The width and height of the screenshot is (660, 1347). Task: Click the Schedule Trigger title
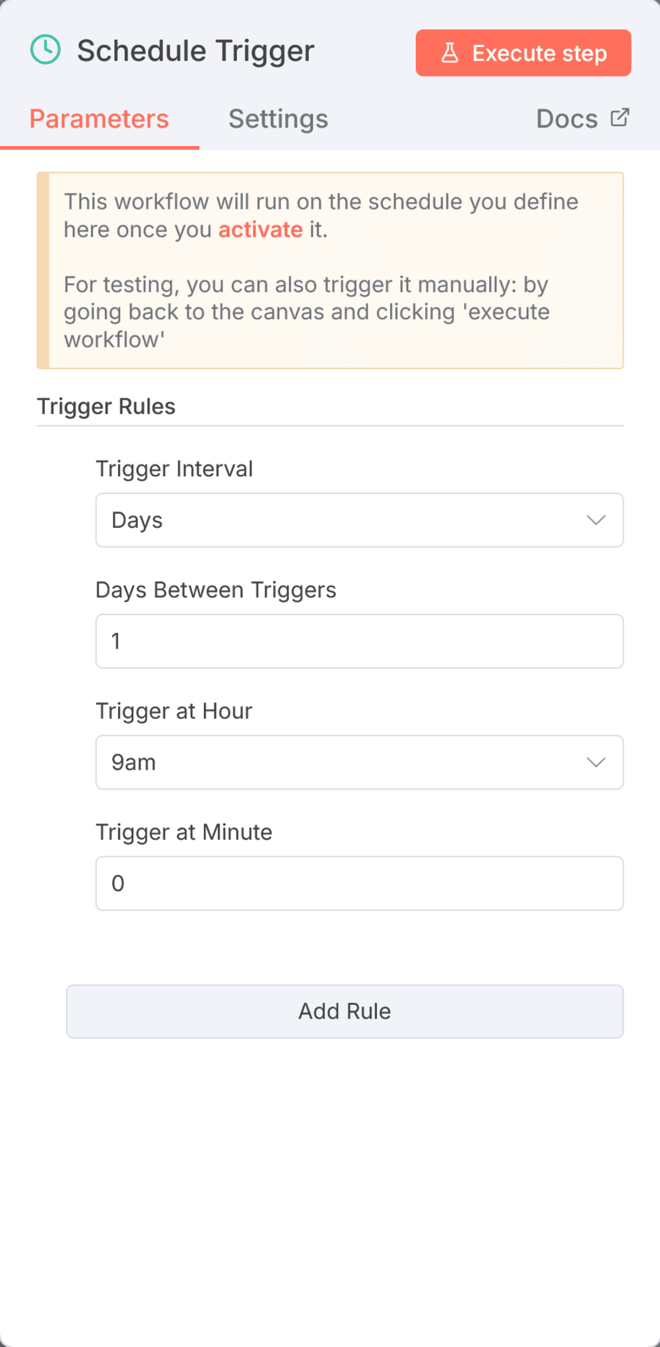pos(195,50)
